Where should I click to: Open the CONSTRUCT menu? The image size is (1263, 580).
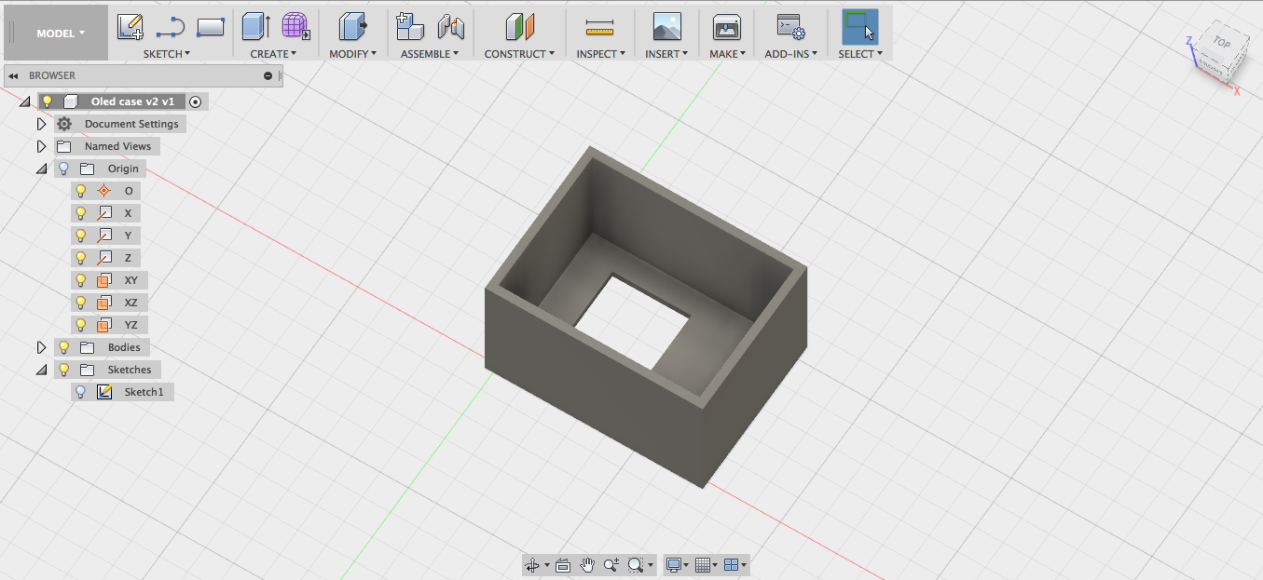[x=520, y=54]
